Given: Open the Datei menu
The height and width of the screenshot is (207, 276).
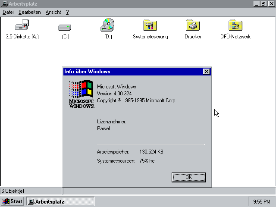Looking at the screenshot, I should coord(8,12).
